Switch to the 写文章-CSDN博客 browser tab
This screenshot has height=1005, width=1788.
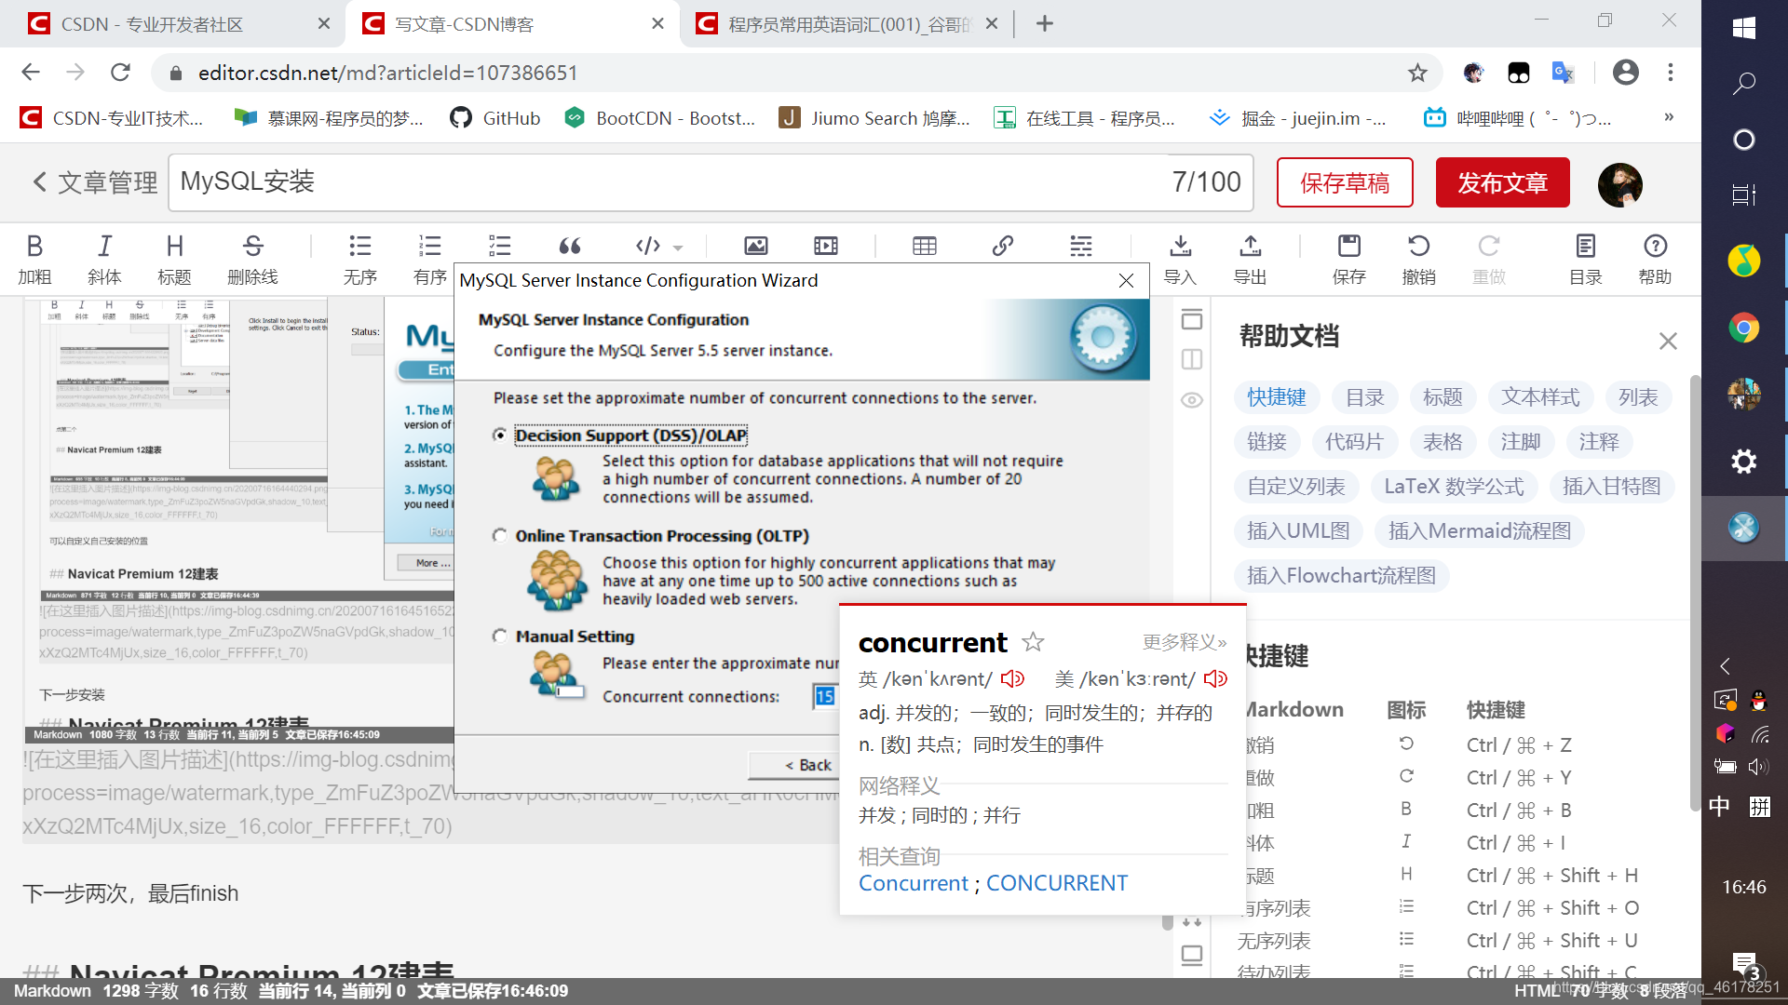511,24
